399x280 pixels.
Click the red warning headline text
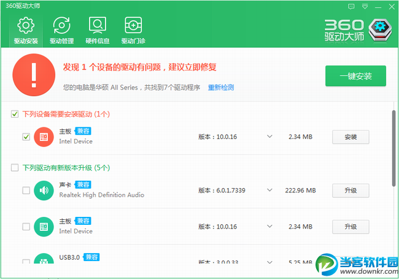click(x=140, y=67)
